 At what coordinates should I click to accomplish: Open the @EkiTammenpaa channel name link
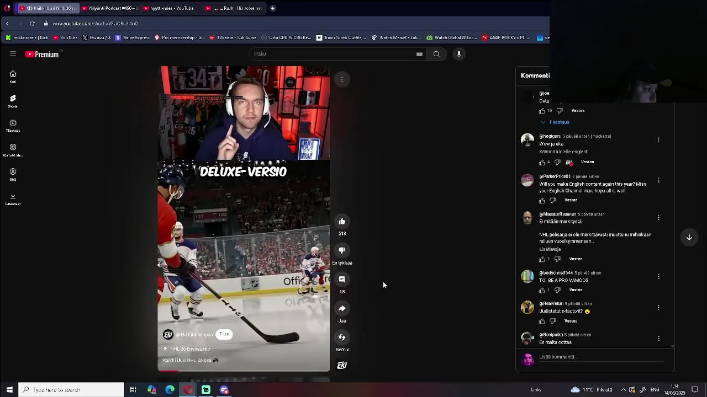click(x=194, y=335)
